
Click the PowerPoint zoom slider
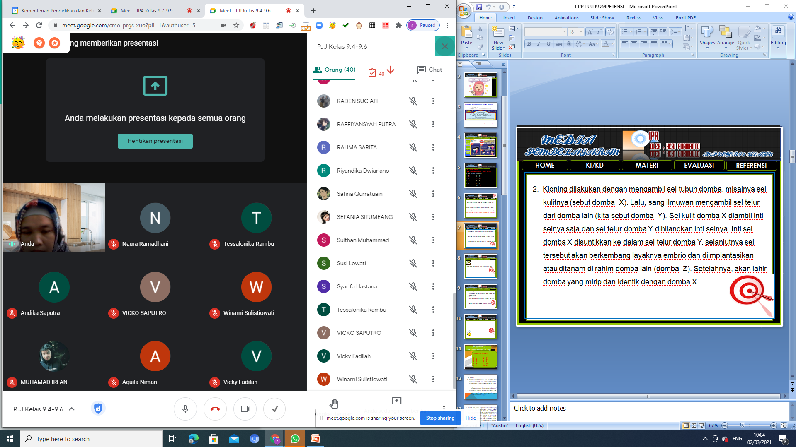[742, 425]
